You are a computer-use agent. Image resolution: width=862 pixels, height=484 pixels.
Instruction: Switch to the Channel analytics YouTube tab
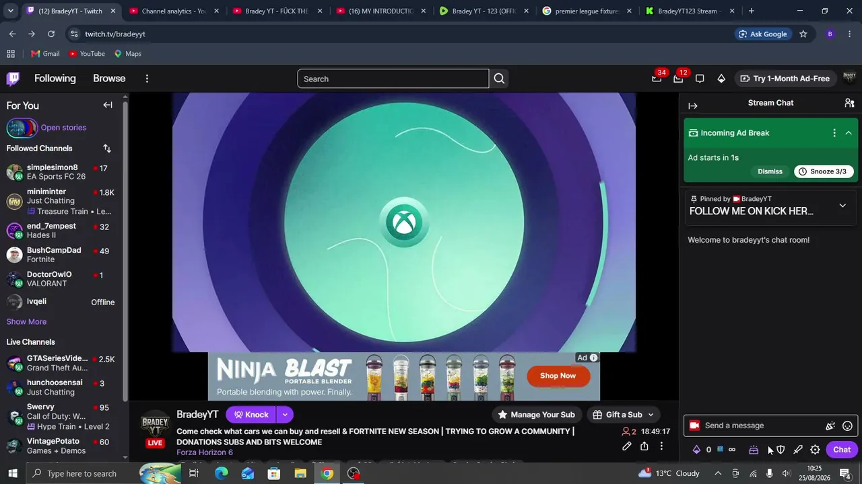click(173, 11)
